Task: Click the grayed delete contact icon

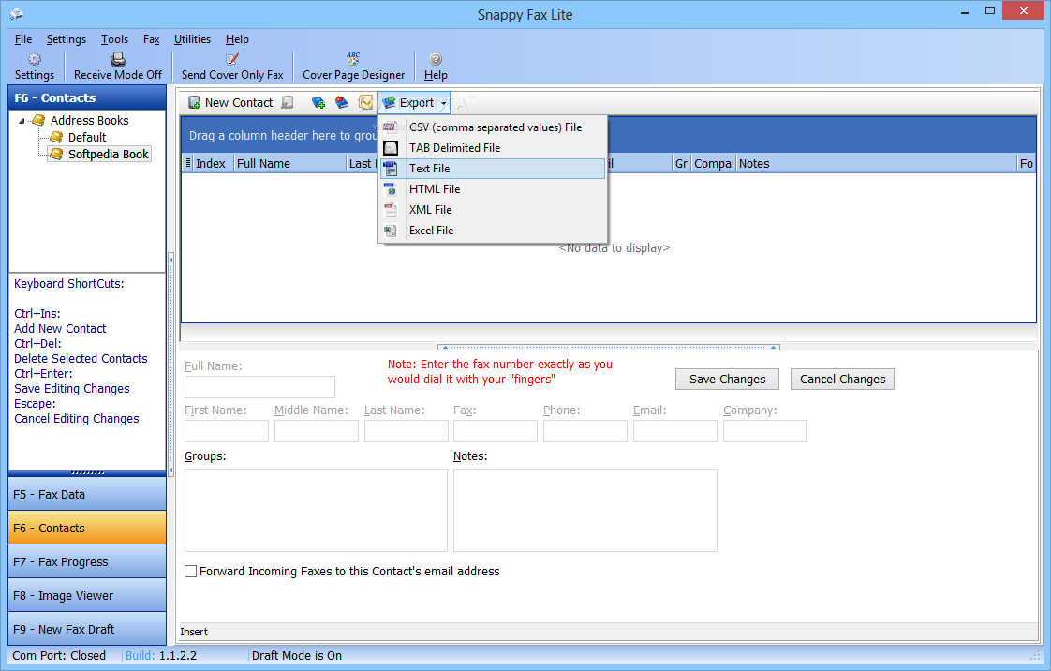Action: [288, 102]
